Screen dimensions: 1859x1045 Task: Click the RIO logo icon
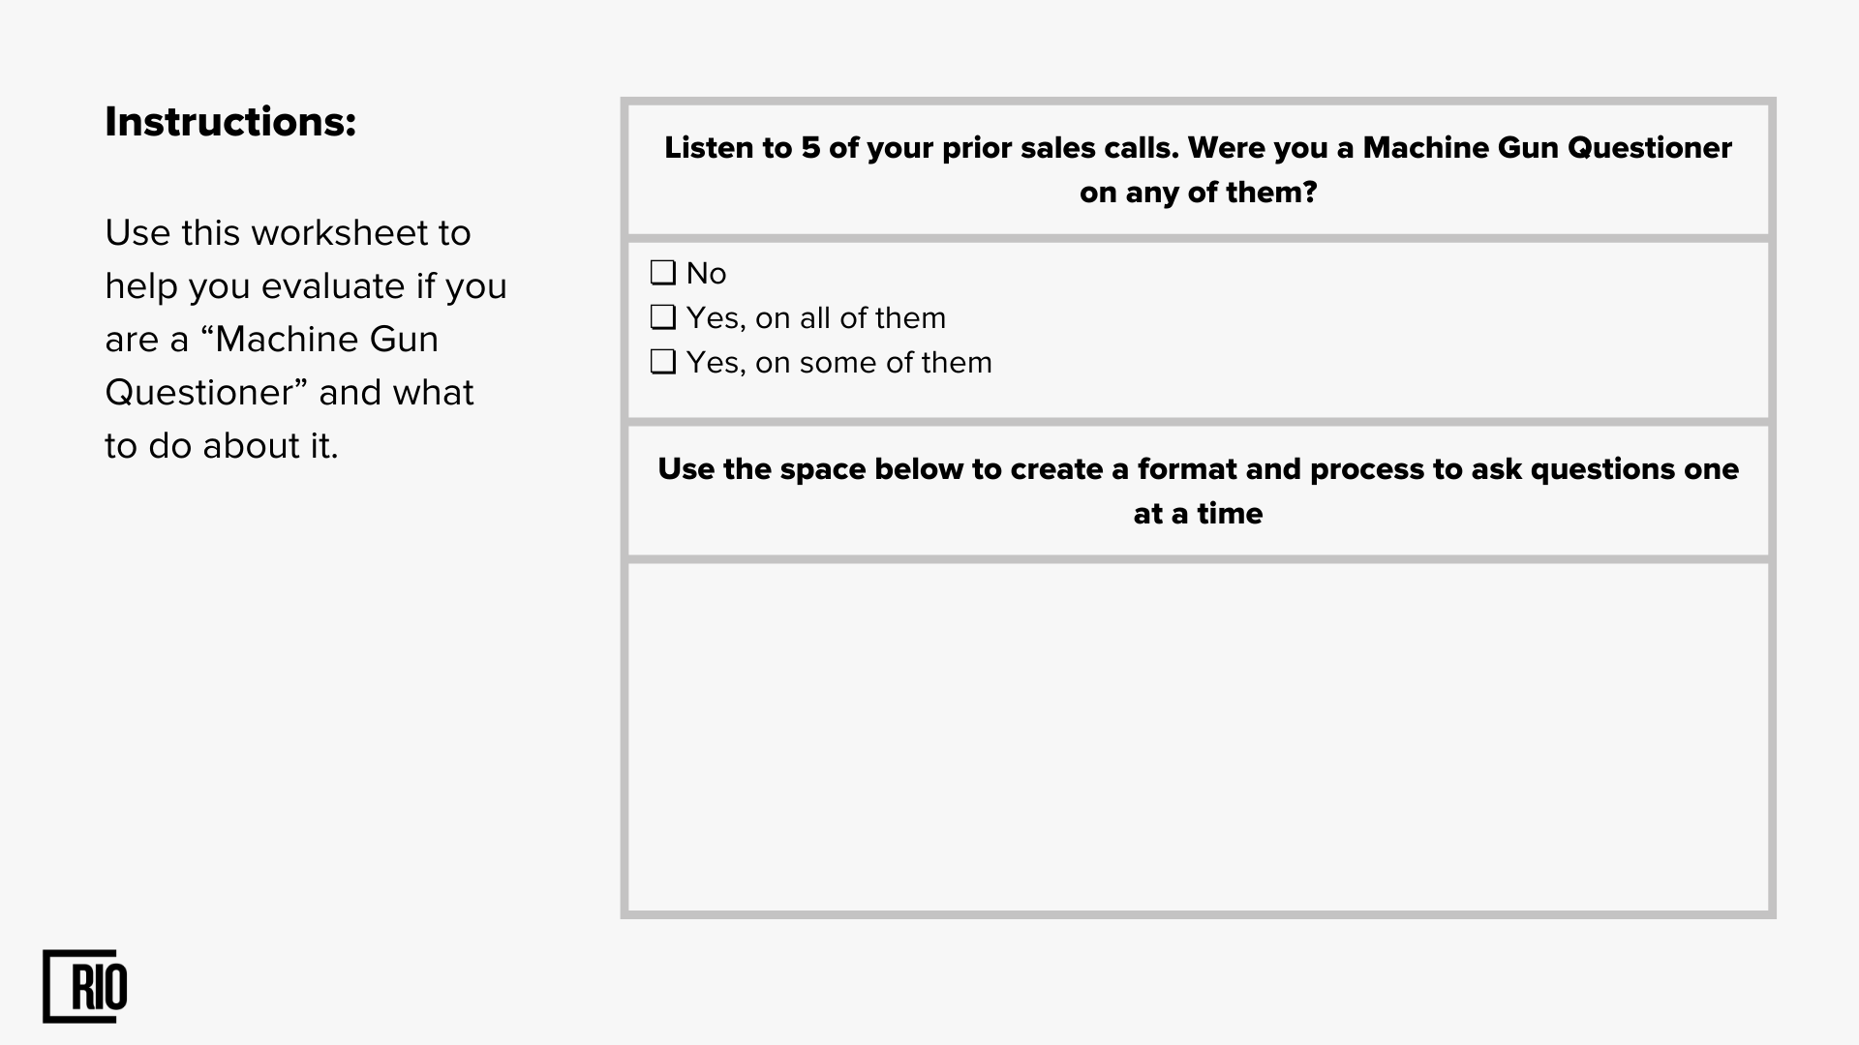coord(85,986)
